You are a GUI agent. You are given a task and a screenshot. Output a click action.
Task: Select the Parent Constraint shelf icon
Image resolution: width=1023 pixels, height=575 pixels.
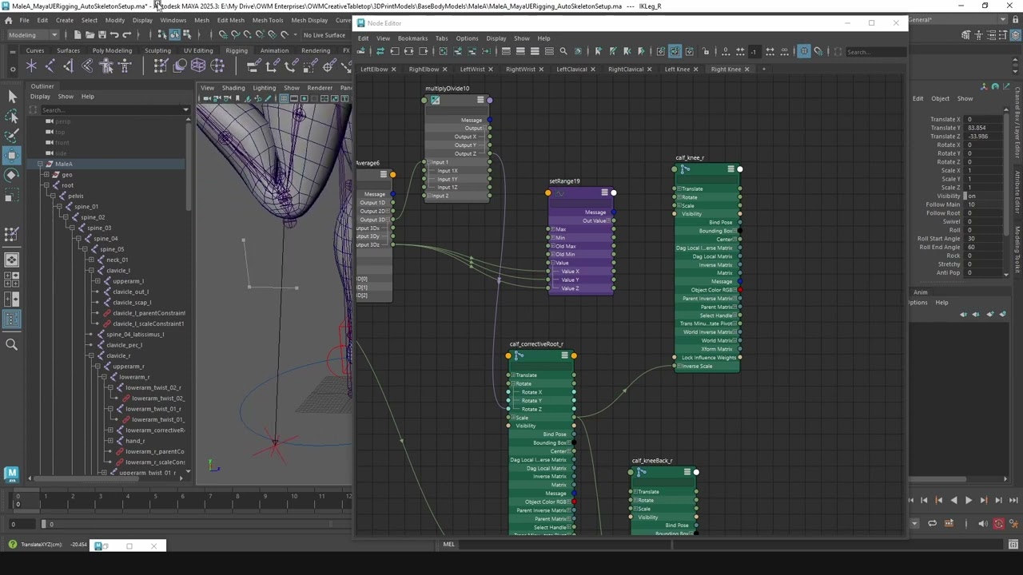[253, 66]
